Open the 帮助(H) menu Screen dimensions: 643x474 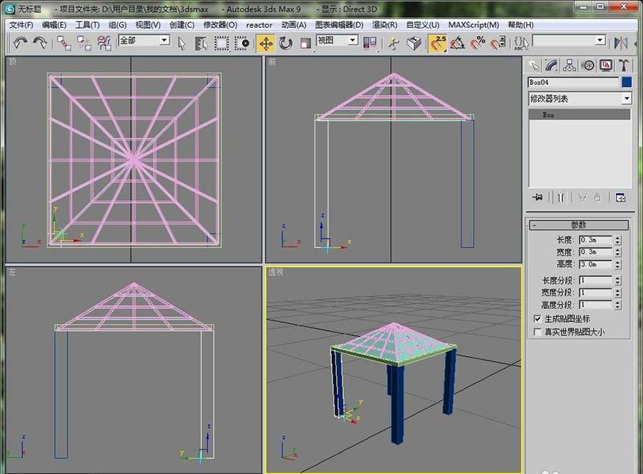[x=521, y=25]
